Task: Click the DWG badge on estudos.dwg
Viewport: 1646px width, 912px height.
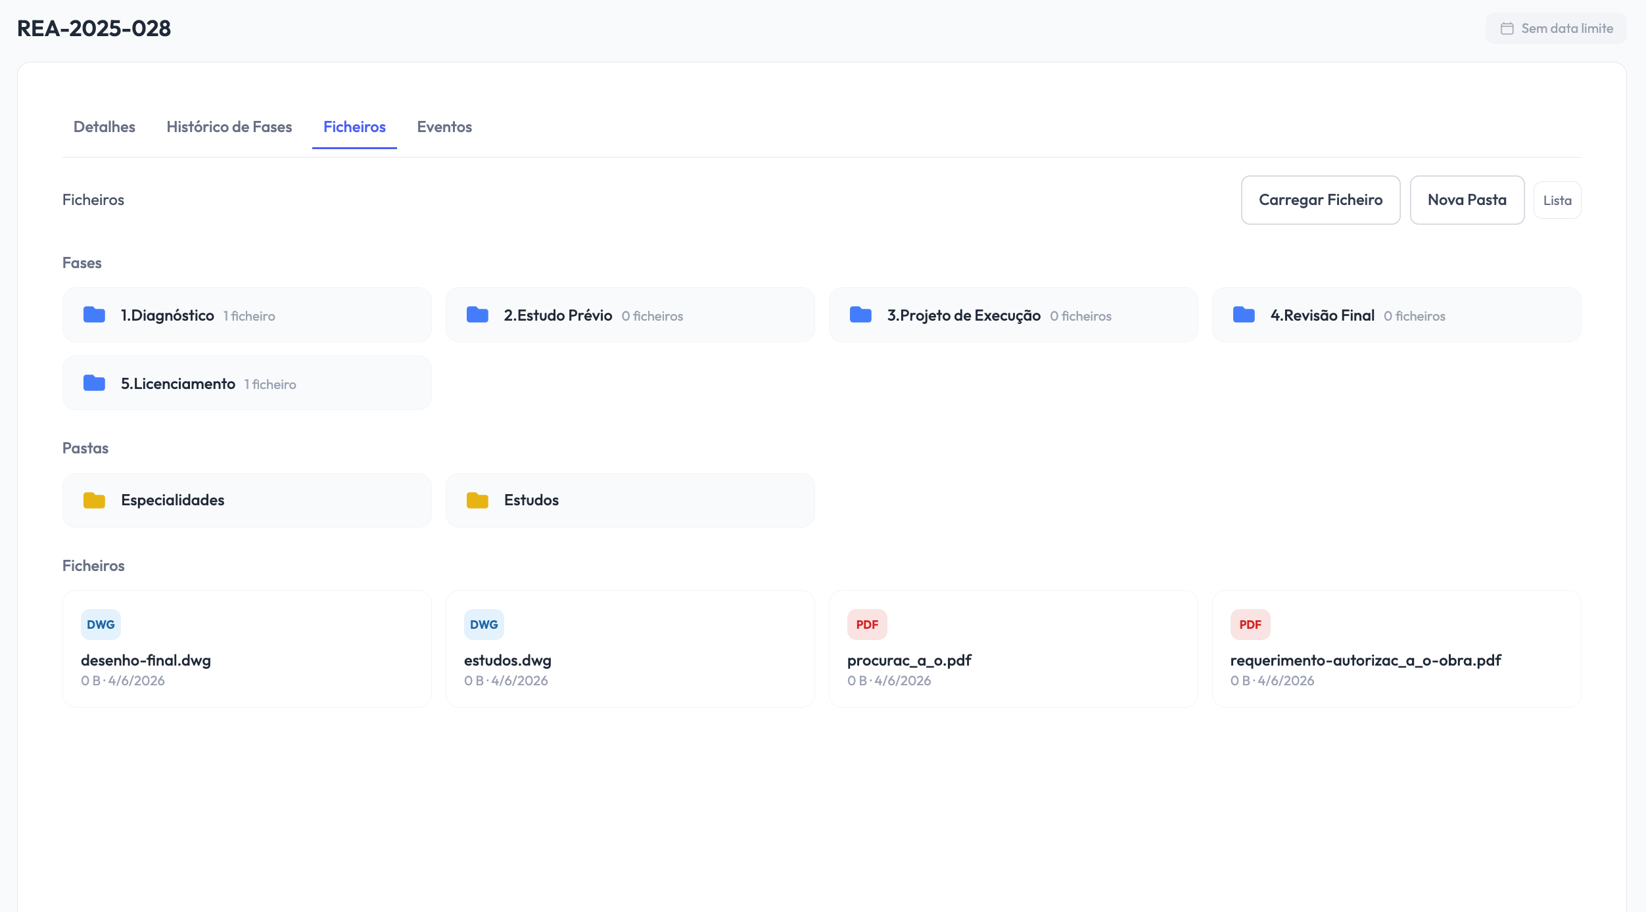Action: click(483, 624)
